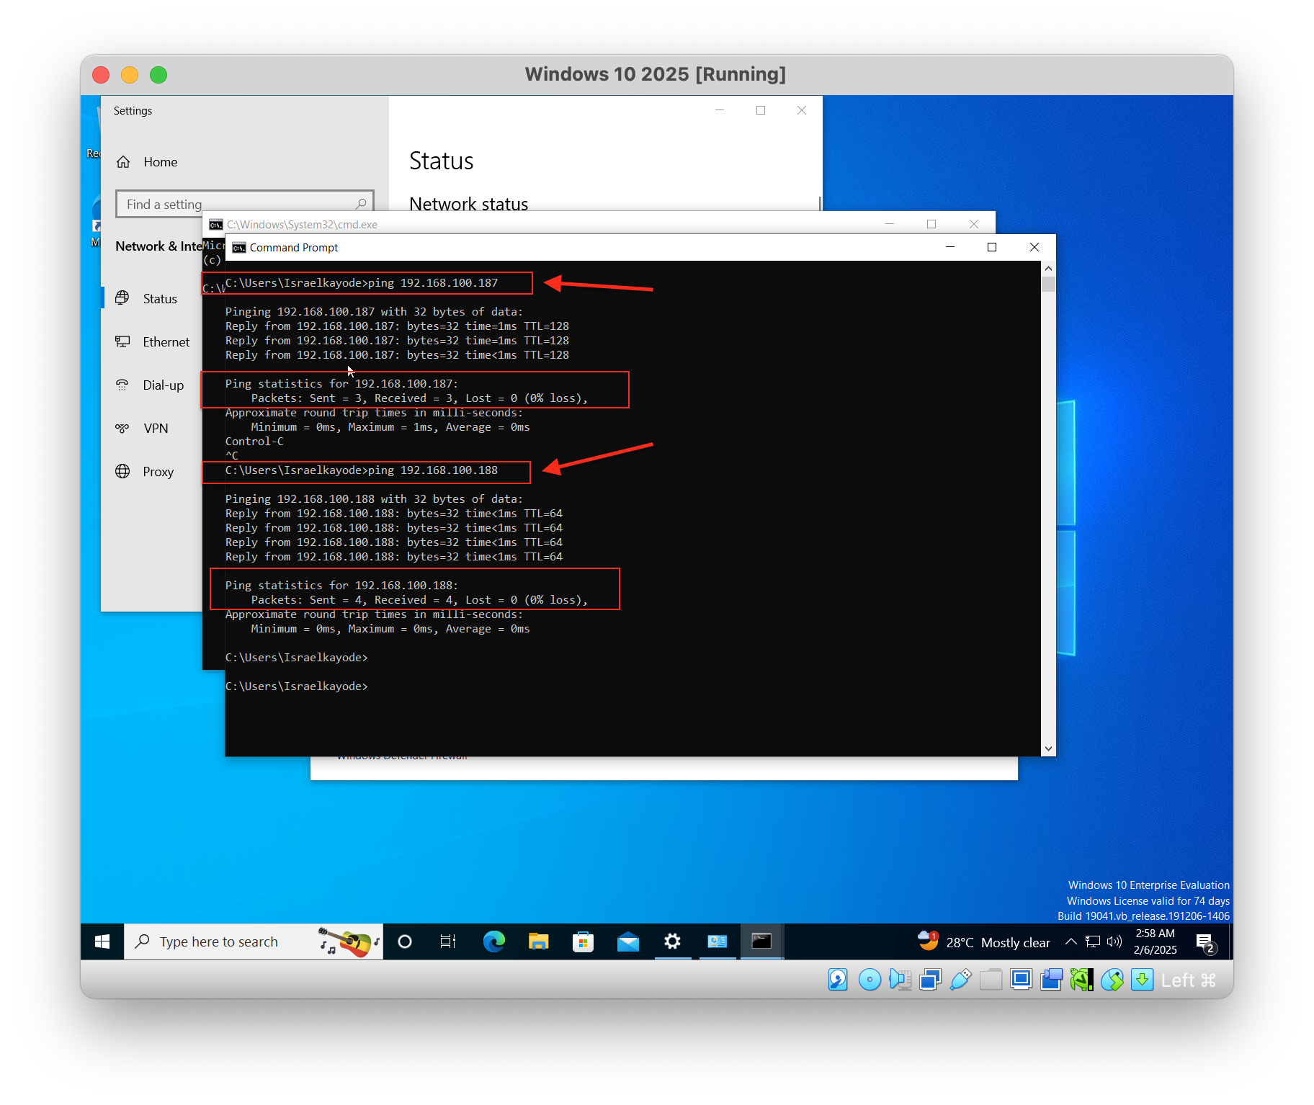Switch to Command Prompt taskbar icon
The image size is (1314, 1105).
pos(761,941)
